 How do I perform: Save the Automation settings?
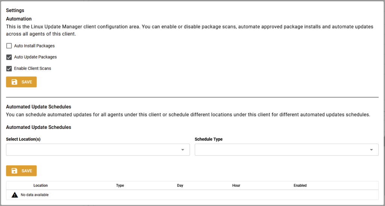[21, 82]
